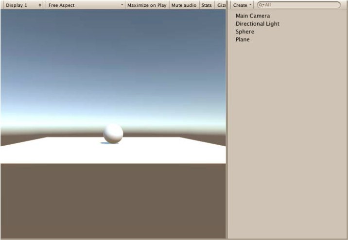Toggle Mute audio button
Screen dimensions: 348x240
coord(184,5)
